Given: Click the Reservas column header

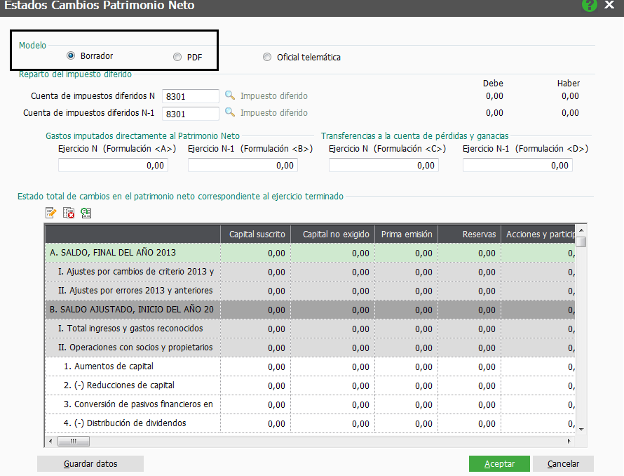Looking at the screenshot, I should click(x=469, y=234).
